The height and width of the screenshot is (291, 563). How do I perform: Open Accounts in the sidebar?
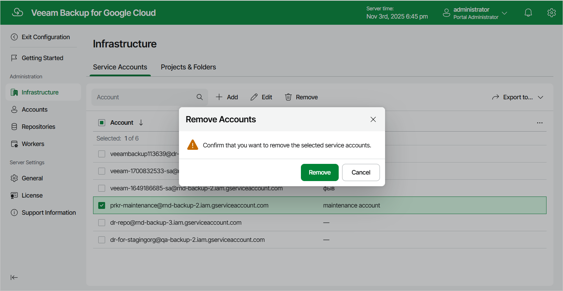coord(43,110)
